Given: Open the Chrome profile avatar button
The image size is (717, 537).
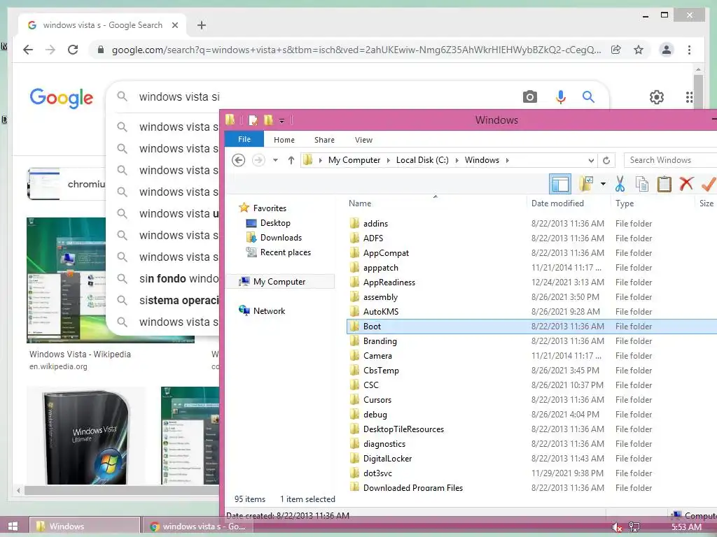Looking at the screenshot, I should [667, 50].
